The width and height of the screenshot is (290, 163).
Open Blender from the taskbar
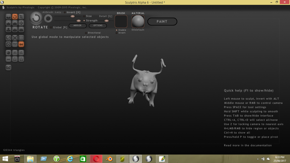click(109, 159)
